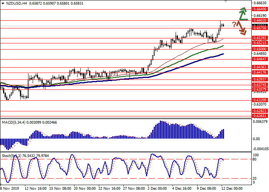269x192 pixels.
Task: Click the 0.6575 red price label
Action: click(259, 28)
